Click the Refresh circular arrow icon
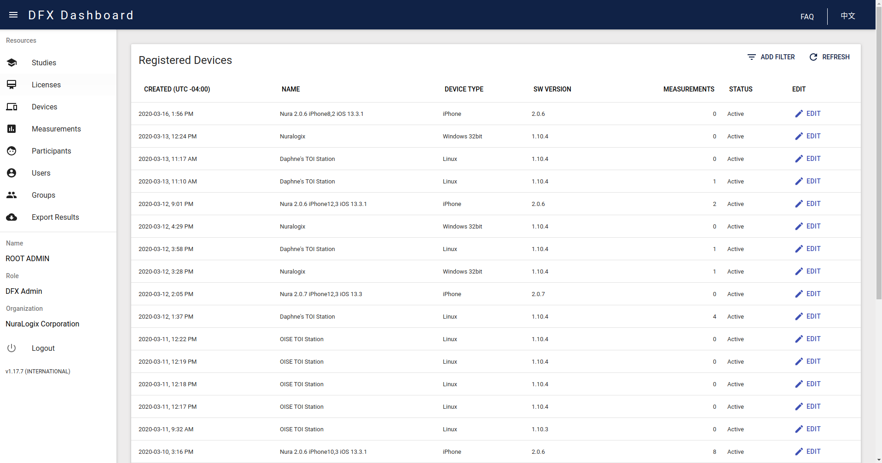Image resolution: width=882 pixels, height=463 pixels. coord(813,57)
